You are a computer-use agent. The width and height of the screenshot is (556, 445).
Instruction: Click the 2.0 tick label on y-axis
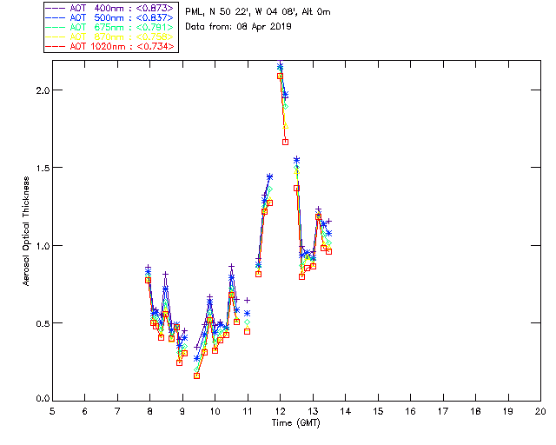(x=39, y=90)
